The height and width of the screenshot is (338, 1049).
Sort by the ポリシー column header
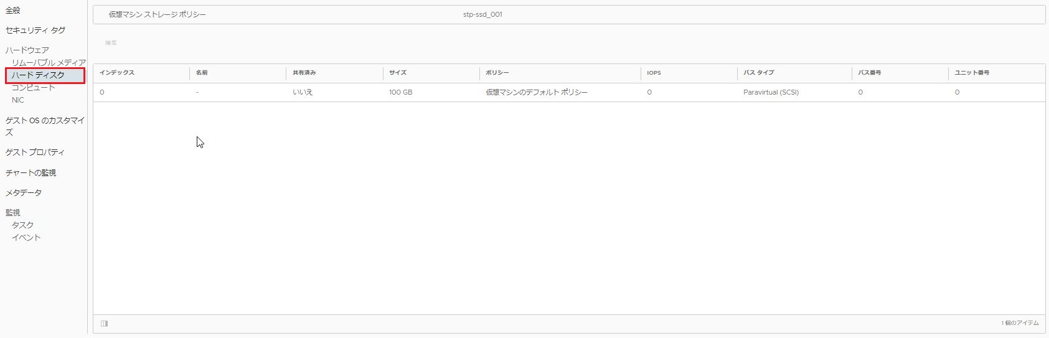point(497,73)
